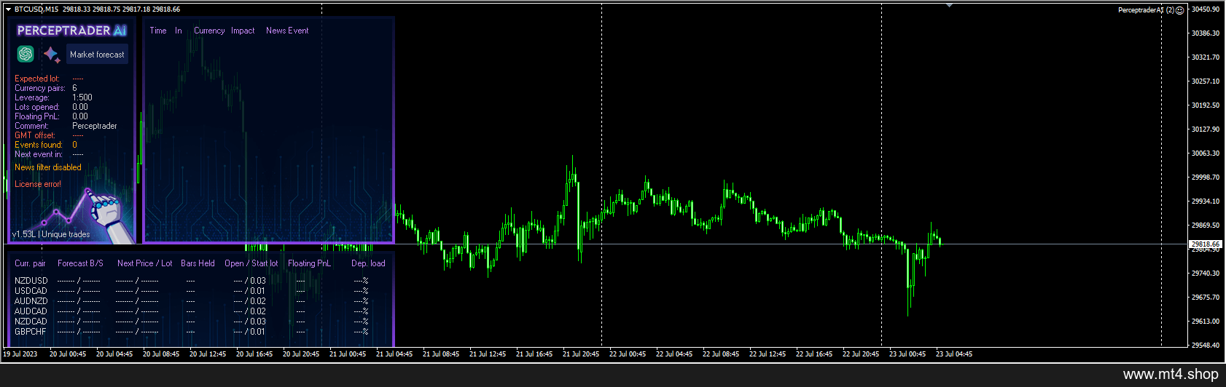This screenshot has width=1226, height=387.
Task: Click the News filter disabled notice
Action: [x=48, y=167]
